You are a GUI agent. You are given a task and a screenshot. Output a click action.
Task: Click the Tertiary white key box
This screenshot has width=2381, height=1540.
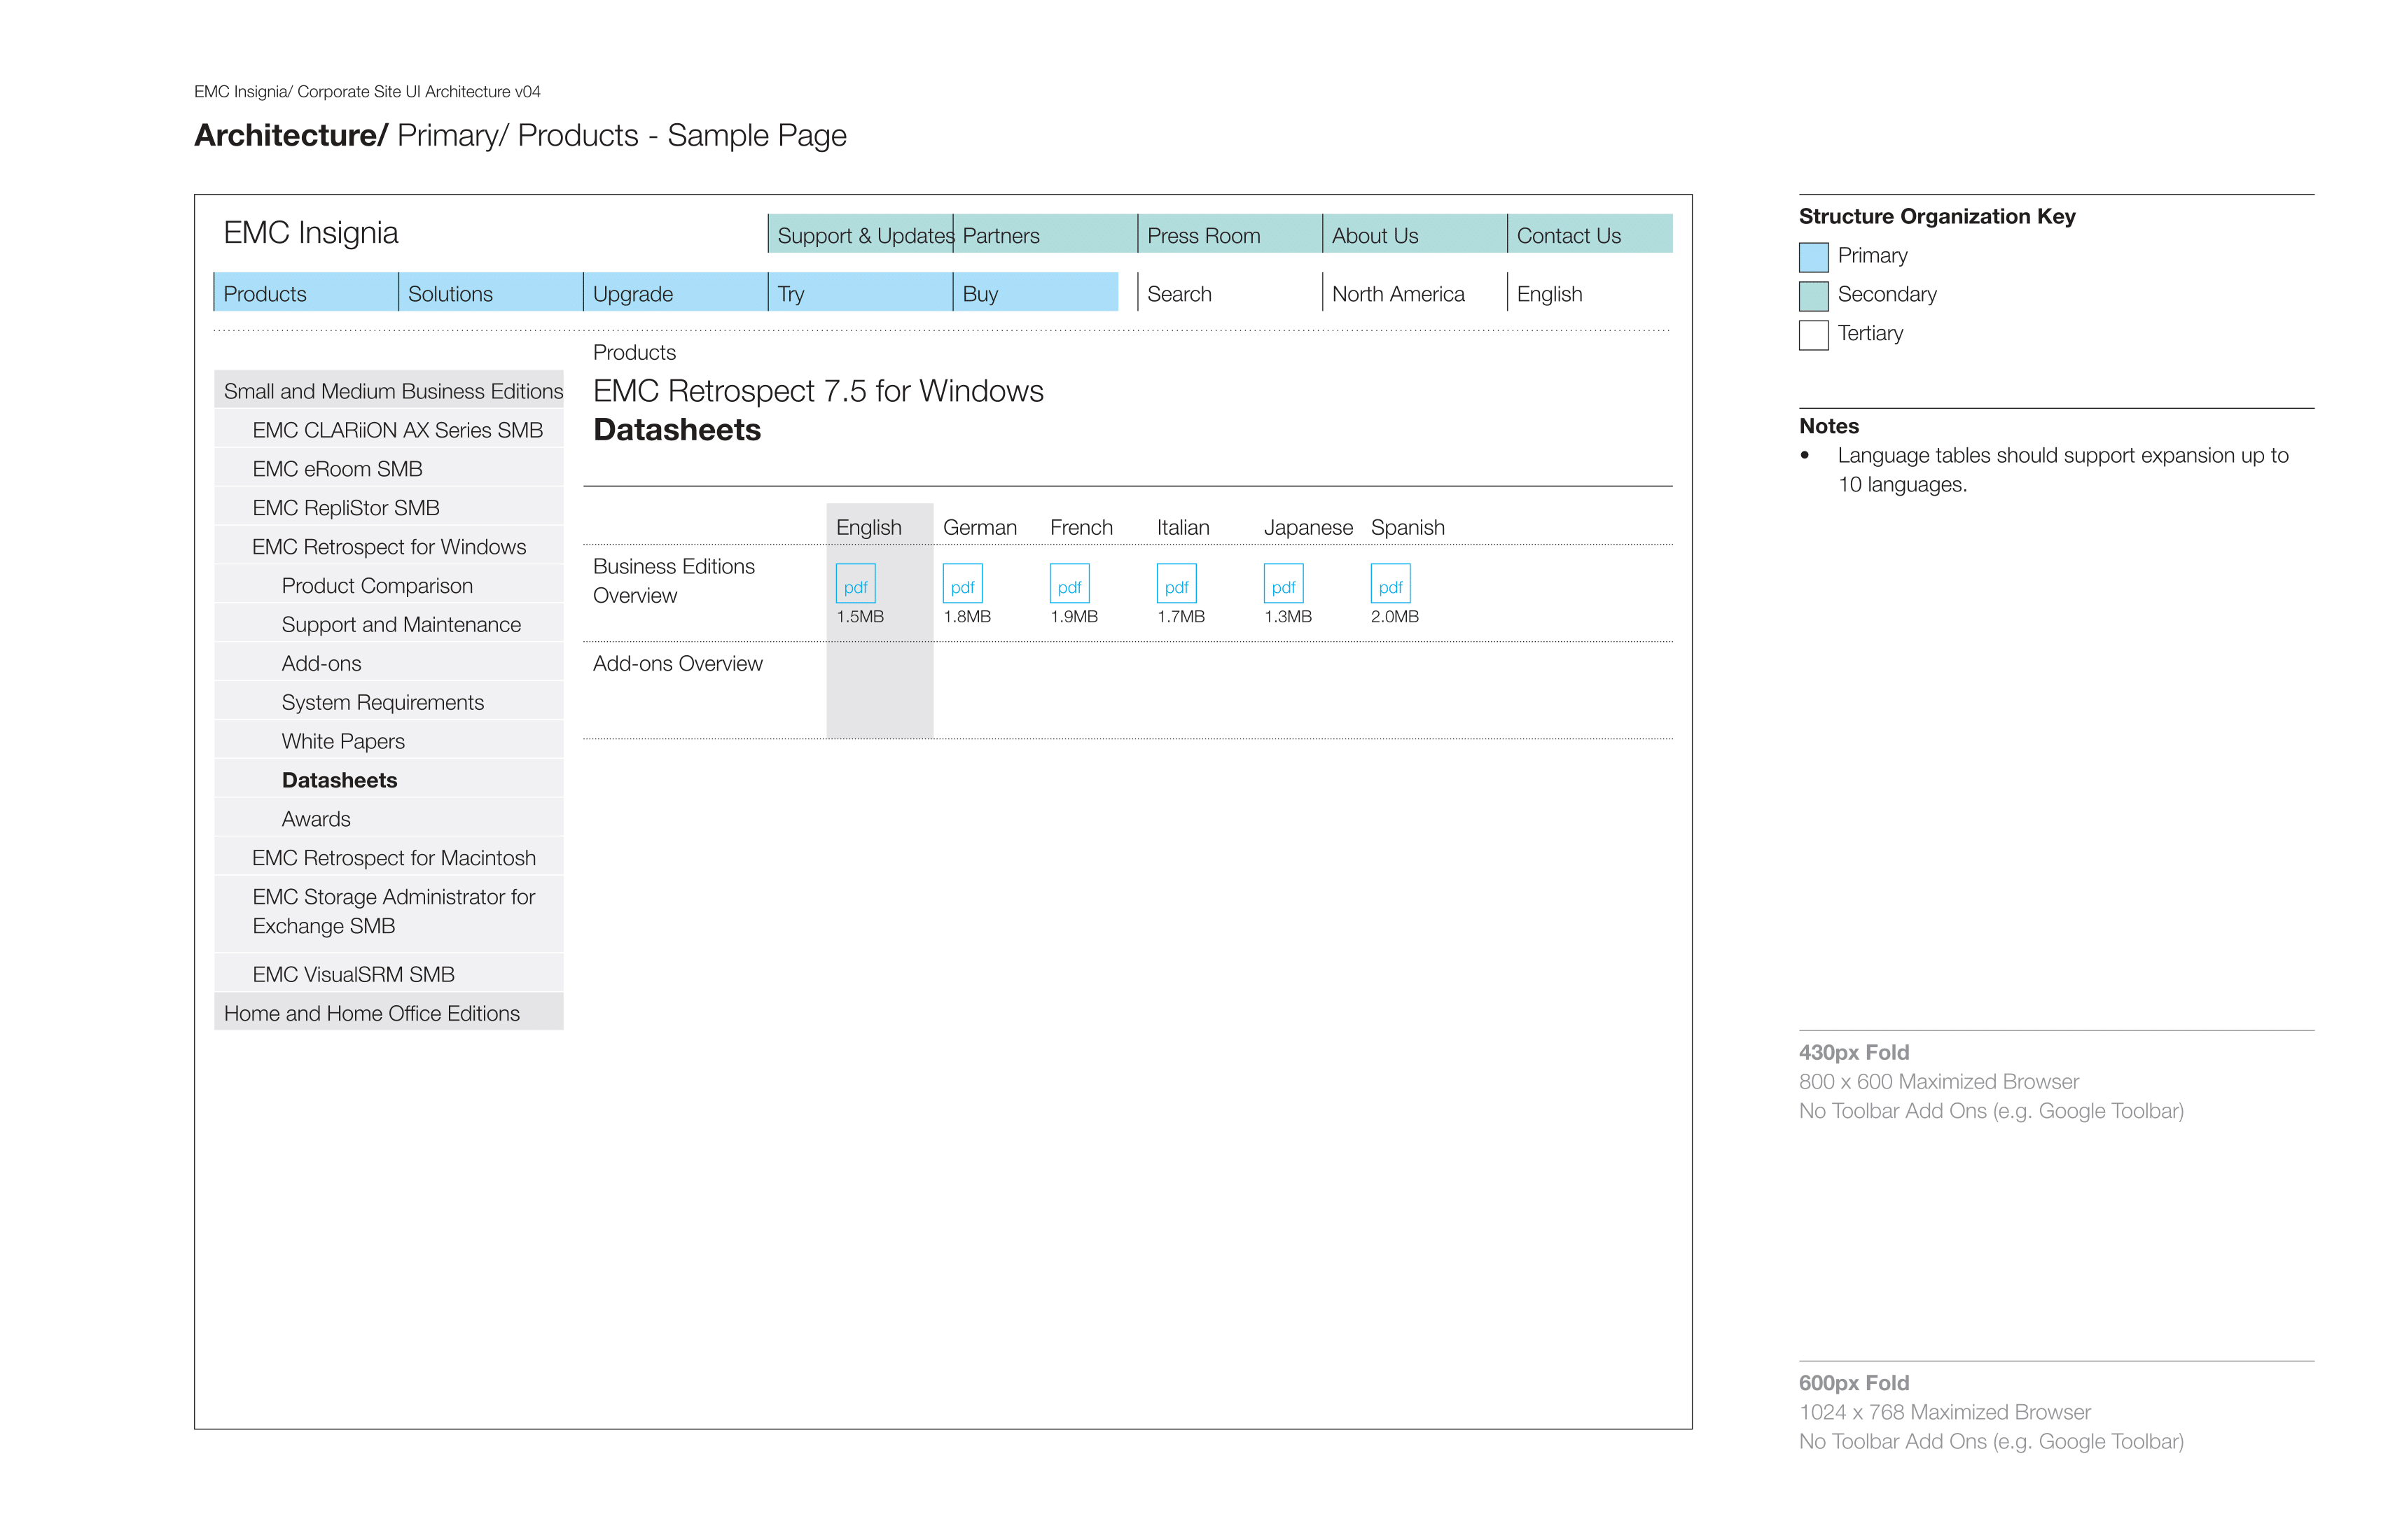pos(1814,335)
